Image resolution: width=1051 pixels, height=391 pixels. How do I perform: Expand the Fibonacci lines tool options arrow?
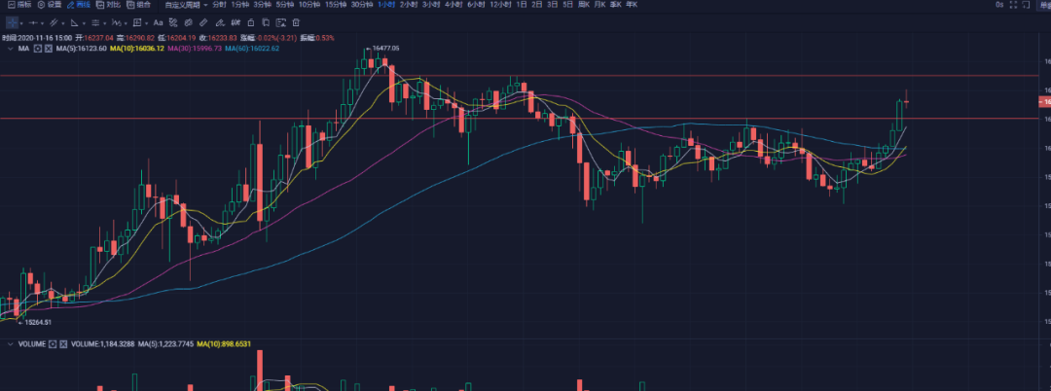click(104, 23)
